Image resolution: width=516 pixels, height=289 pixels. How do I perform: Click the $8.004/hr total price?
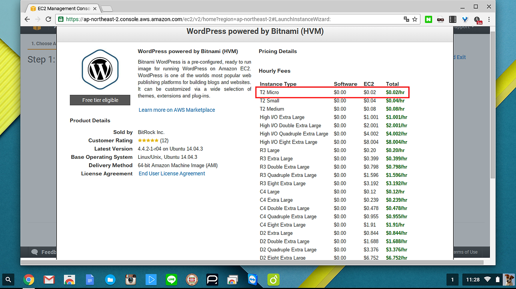point(397,142)
